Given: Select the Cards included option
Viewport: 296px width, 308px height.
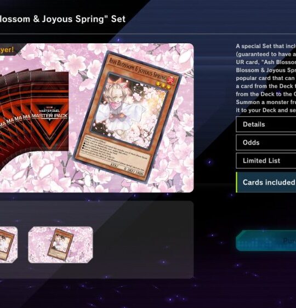Looking at the screenshot, I should 266,182.
